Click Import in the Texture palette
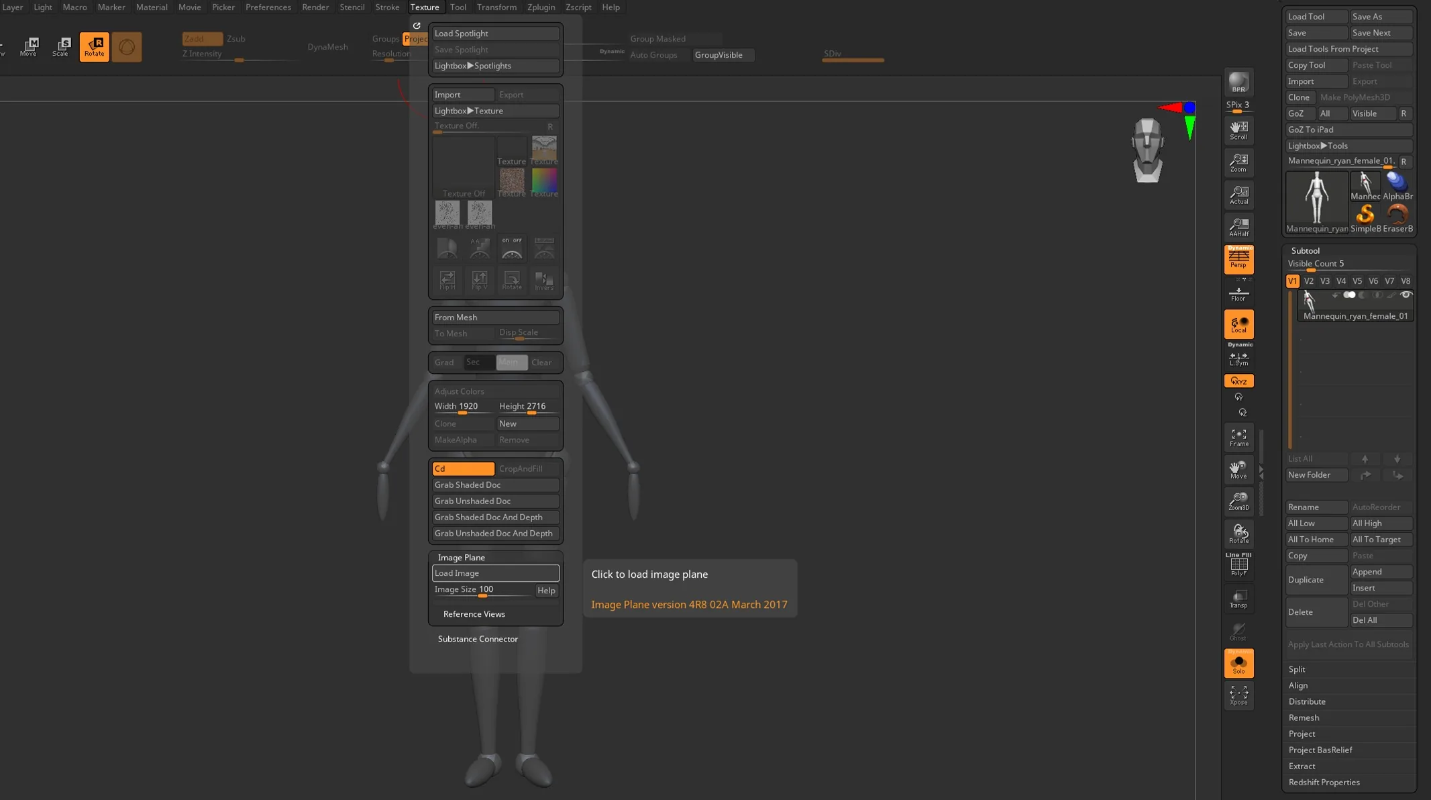Viewport: 1431px width, 800px height. point(464,95)
